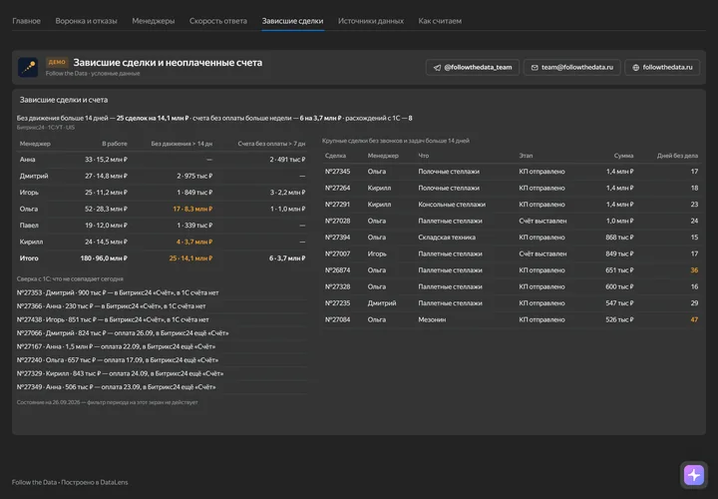Click the globe icon beside followthedata.ru
This screenshot has width=718, height=499.
click(x=635, y=67)
